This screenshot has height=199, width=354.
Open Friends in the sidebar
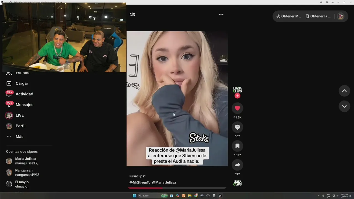[22, 73]
